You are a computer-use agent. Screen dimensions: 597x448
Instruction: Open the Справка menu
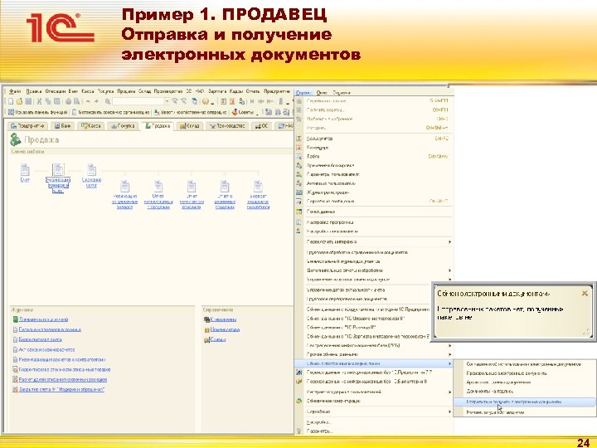tap(342, 93)
